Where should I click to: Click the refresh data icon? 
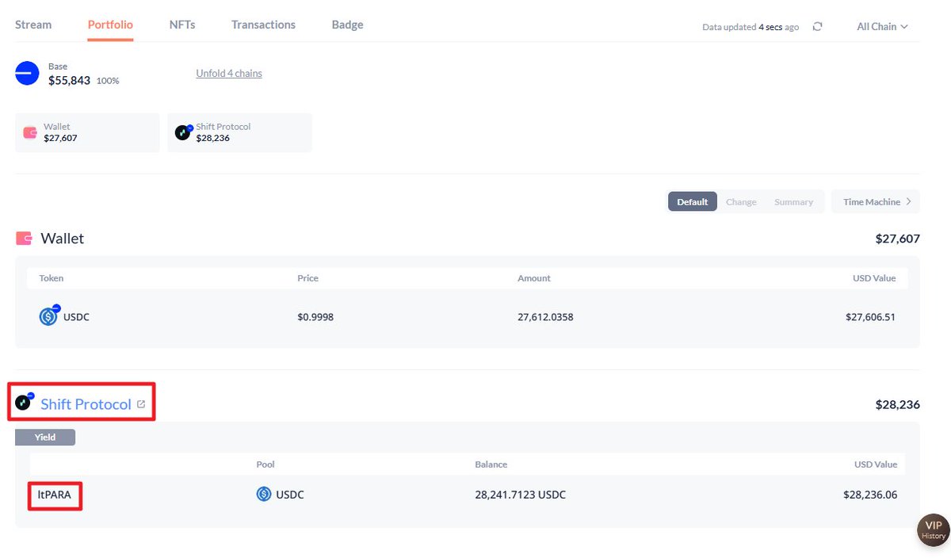click(817, 26)
